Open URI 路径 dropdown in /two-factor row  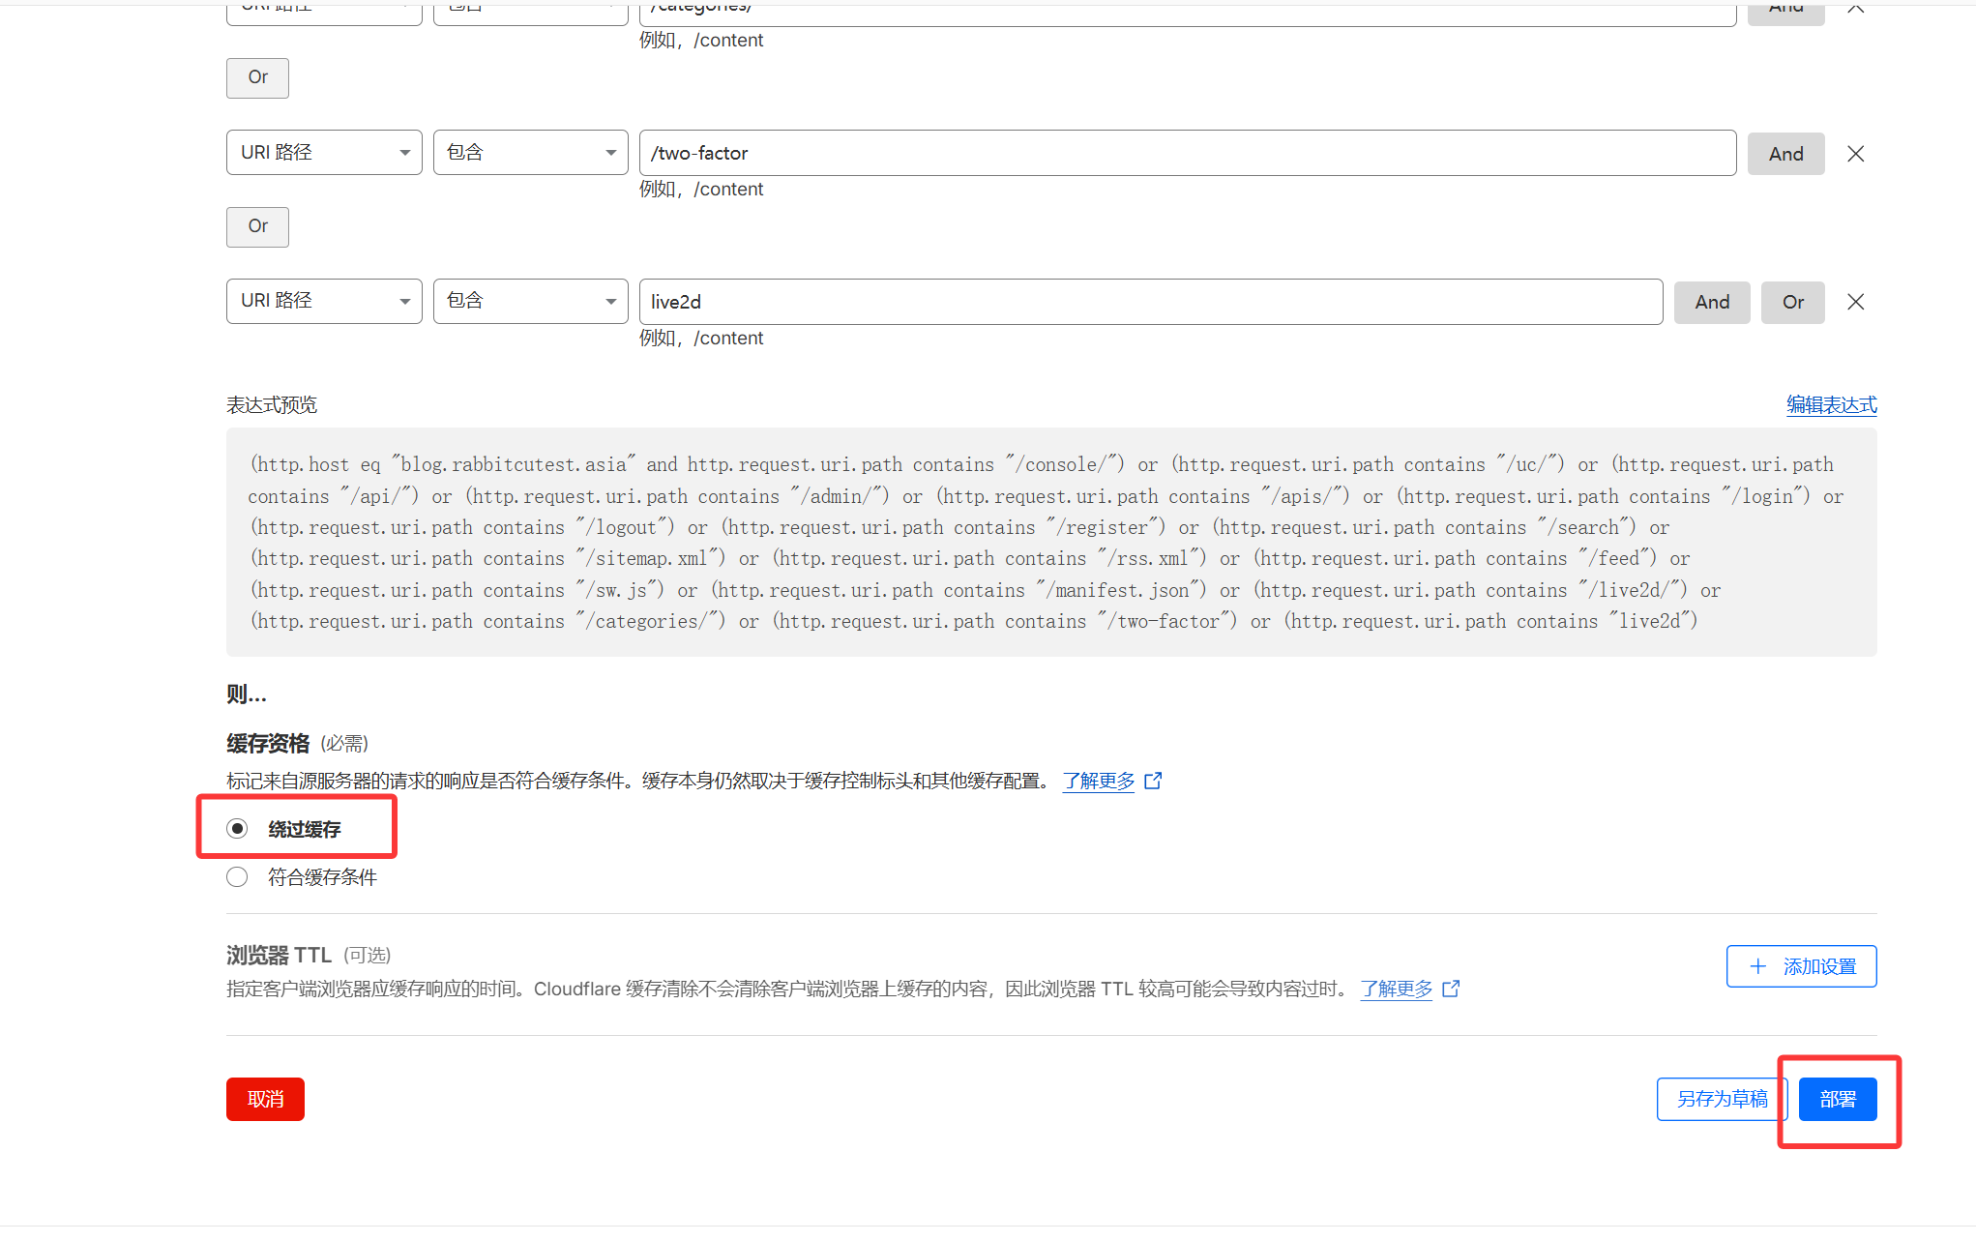324,153
